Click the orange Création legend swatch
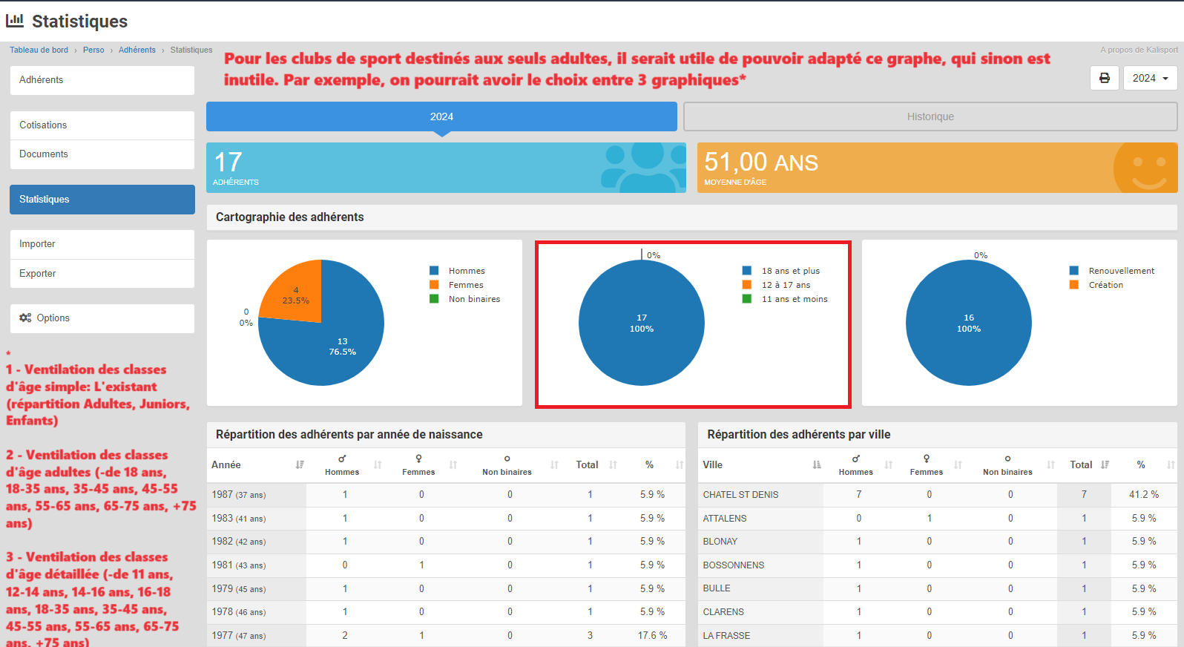The height and width of the screenshot is (647, 1184). (1073, 285)
